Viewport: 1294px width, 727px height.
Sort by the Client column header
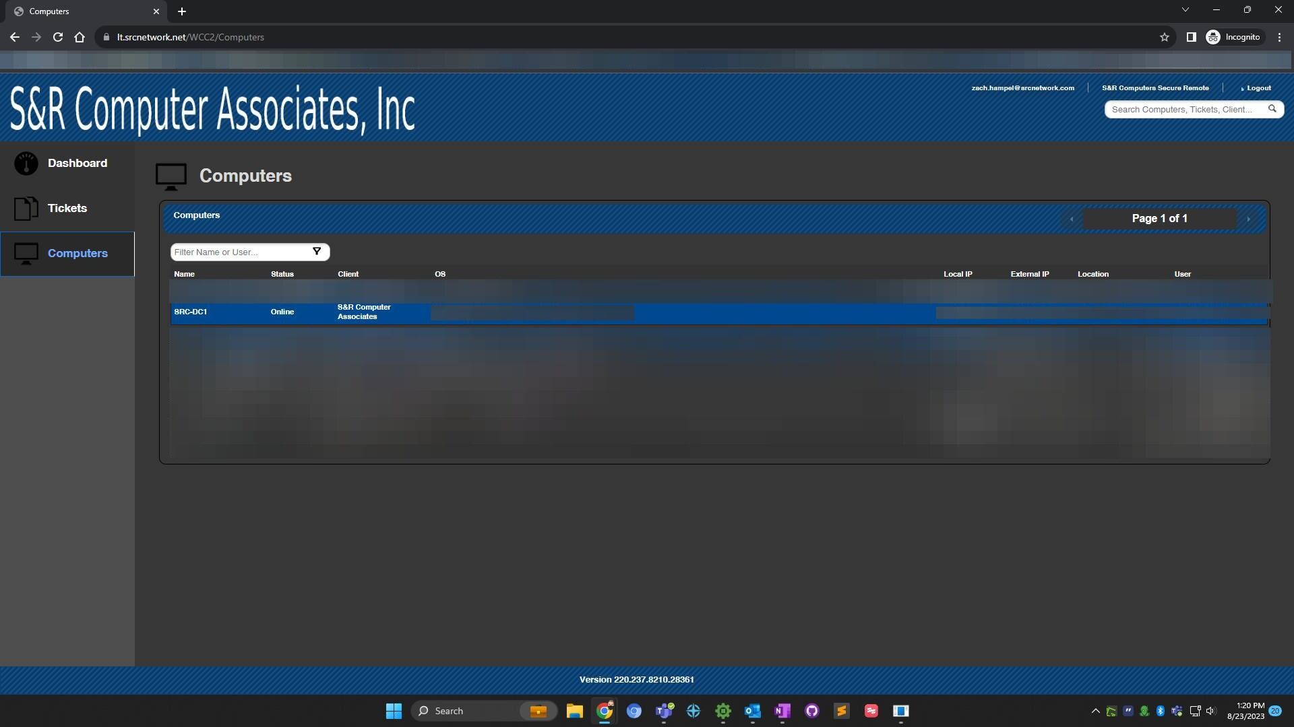(x=348, y=274)
